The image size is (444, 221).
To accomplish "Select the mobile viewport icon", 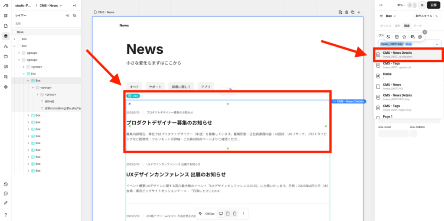I will tap(235, 214).
